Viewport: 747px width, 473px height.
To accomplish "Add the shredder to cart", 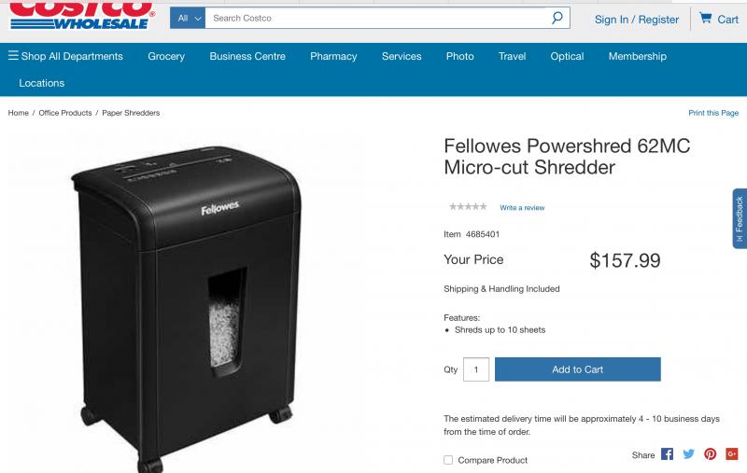I will [x=577, y=369].
